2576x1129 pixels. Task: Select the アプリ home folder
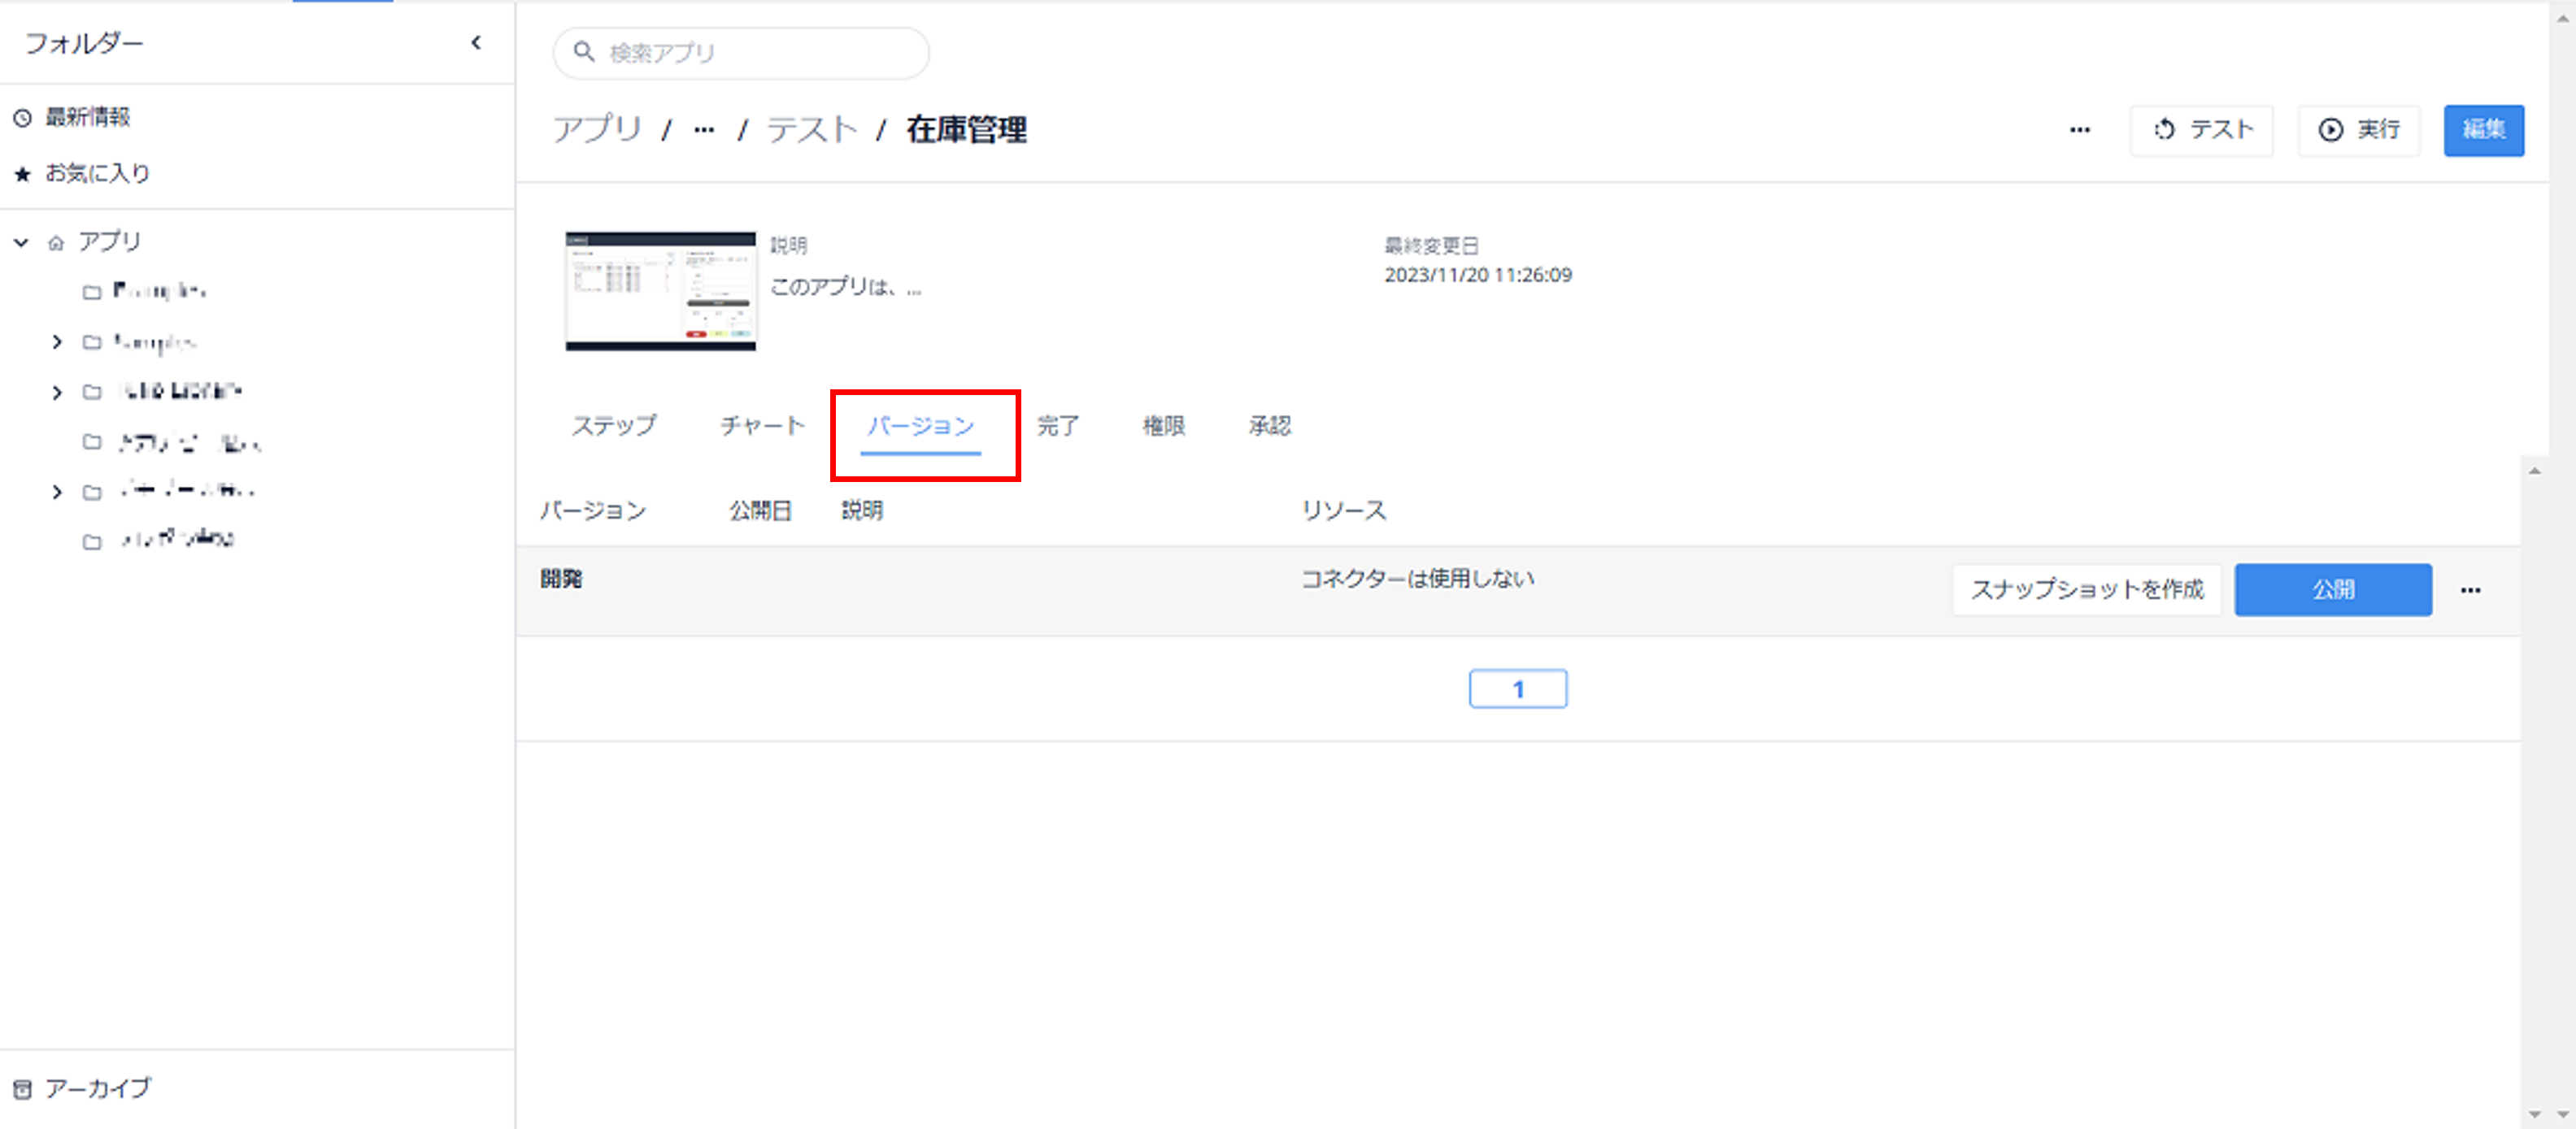109,242
